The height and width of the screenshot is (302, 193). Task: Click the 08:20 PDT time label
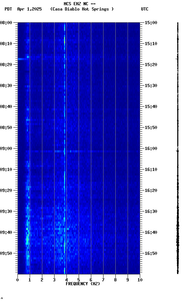pyautogui.click(x=6, y=65)
